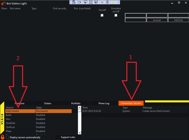The width and height of the screenshot is (189, 140).
Task: Click the Add bot button
Action: (x=178, y=20)
